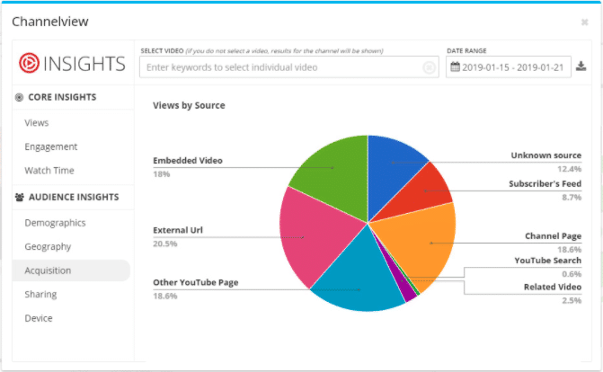Click the Subscriber's Feed label

pos(545,184)
